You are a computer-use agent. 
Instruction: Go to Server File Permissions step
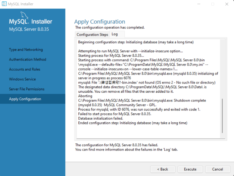pos(27,89)
